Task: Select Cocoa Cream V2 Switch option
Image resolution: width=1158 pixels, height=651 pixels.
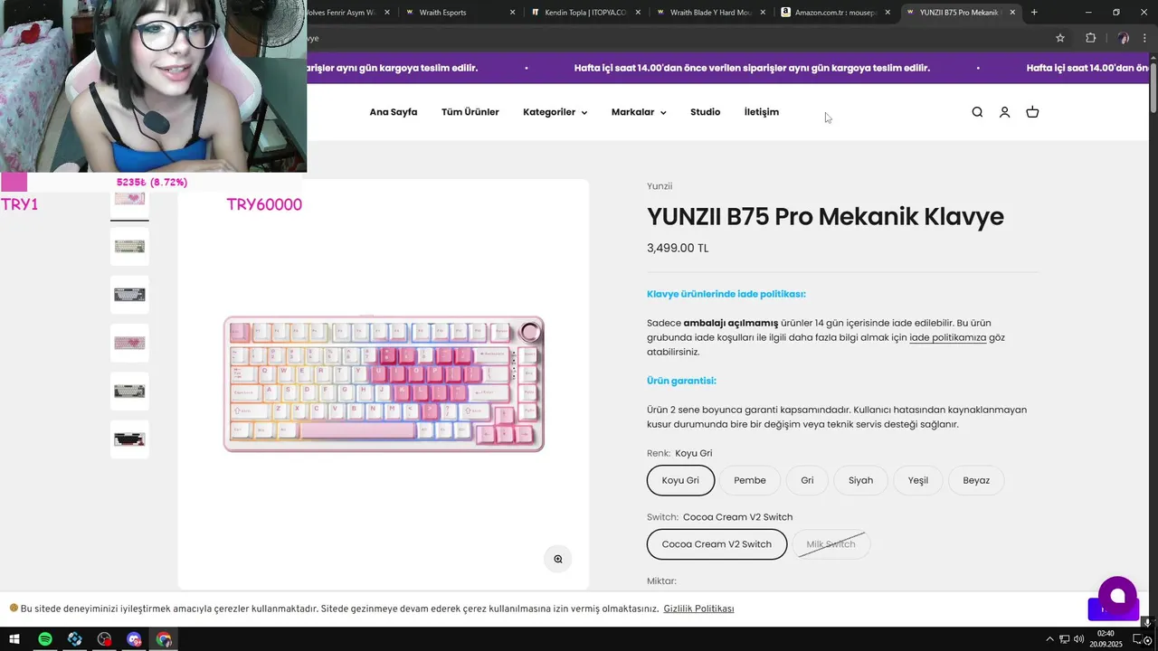Action: pos(717,544)
